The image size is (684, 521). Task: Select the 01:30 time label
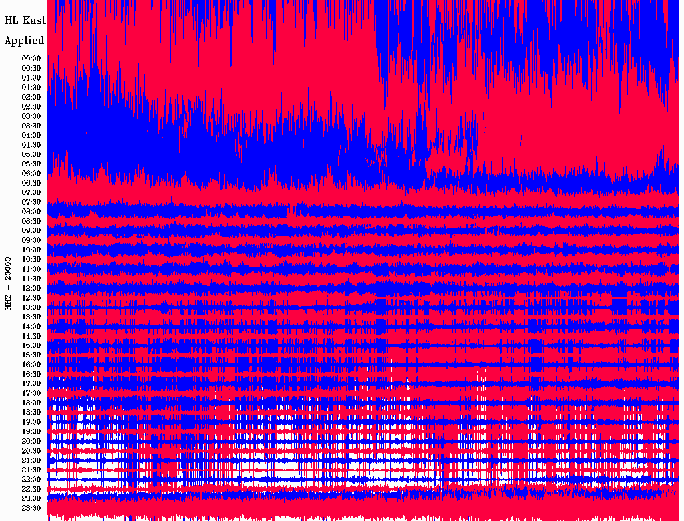click(31, 88)
